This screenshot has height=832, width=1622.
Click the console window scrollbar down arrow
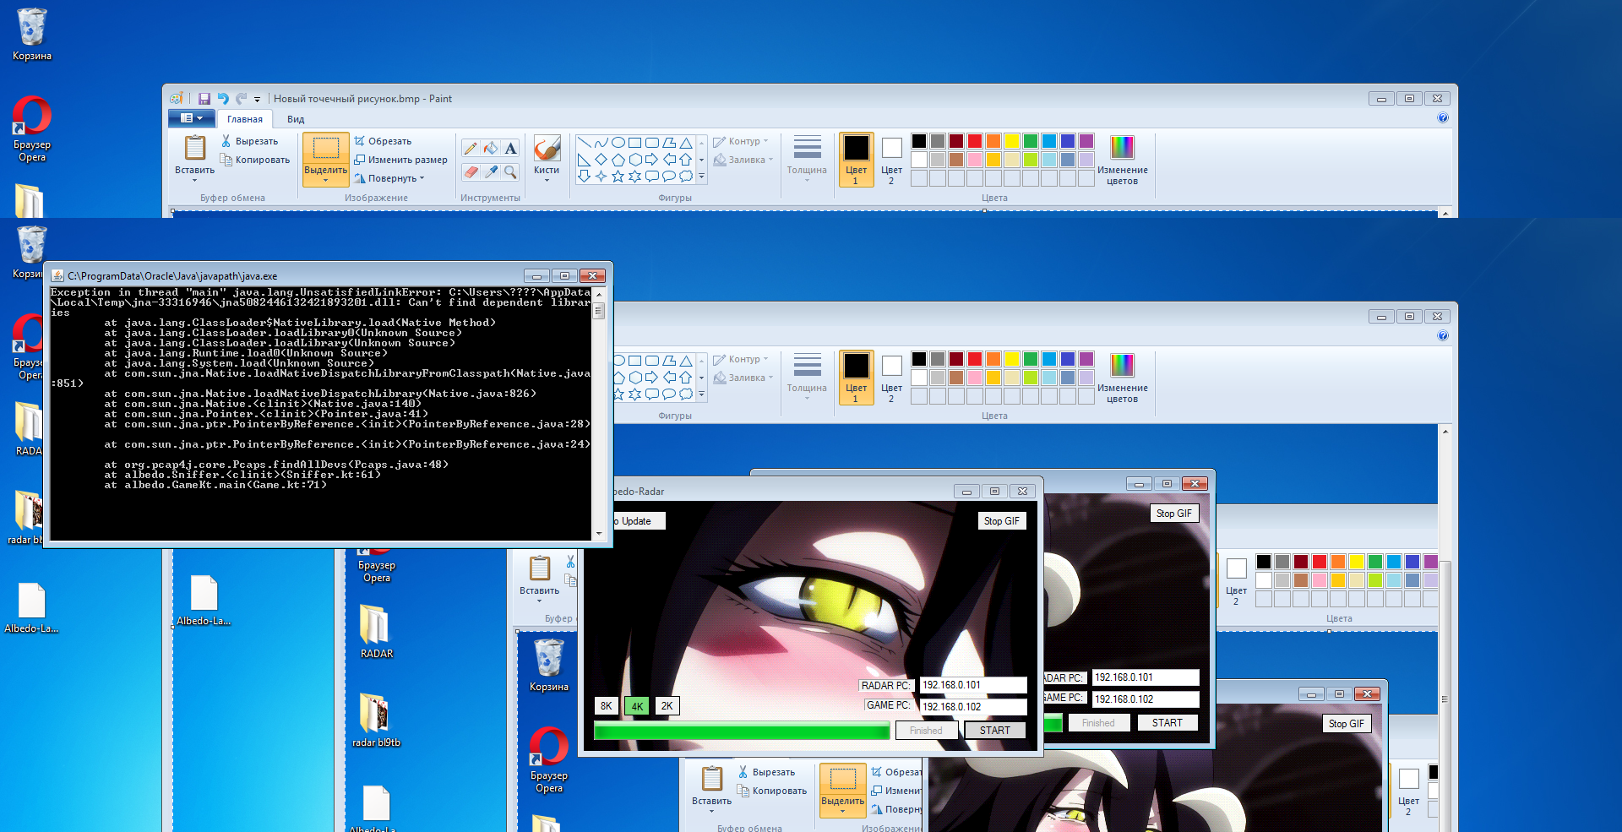(x=599, y=534)
